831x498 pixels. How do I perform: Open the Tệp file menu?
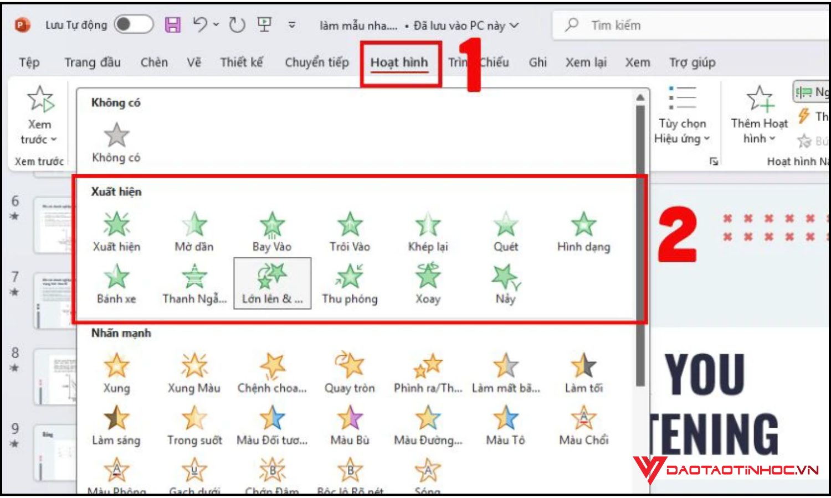coord(29,63)
